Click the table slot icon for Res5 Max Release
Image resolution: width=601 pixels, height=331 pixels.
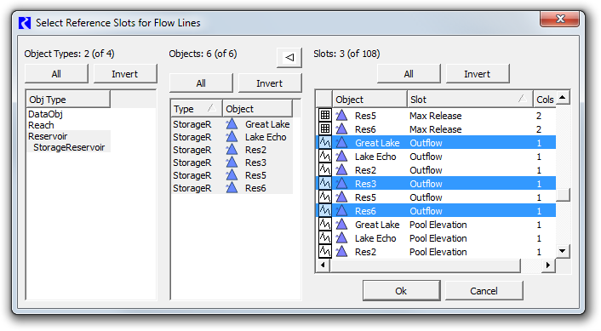pyautogui.click(x=325, y=116)
